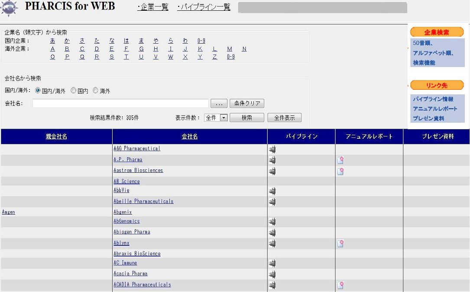Select 海外 only radio button
The height and width of the screenshot is (292, 470).
pos(95,90)
